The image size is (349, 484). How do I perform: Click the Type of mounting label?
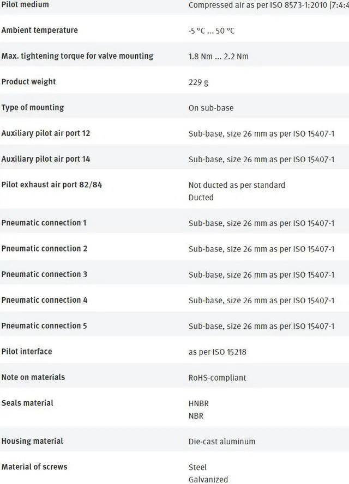[x=33, y=108]
